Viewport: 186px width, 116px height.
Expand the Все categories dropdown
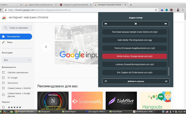click(17, 60)
